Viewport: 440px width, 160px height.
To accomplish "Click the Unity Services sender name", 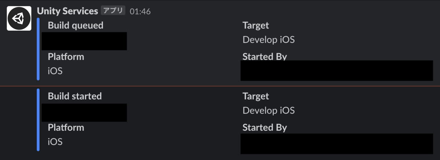I will pyautogui.click(x=67, y=11).
